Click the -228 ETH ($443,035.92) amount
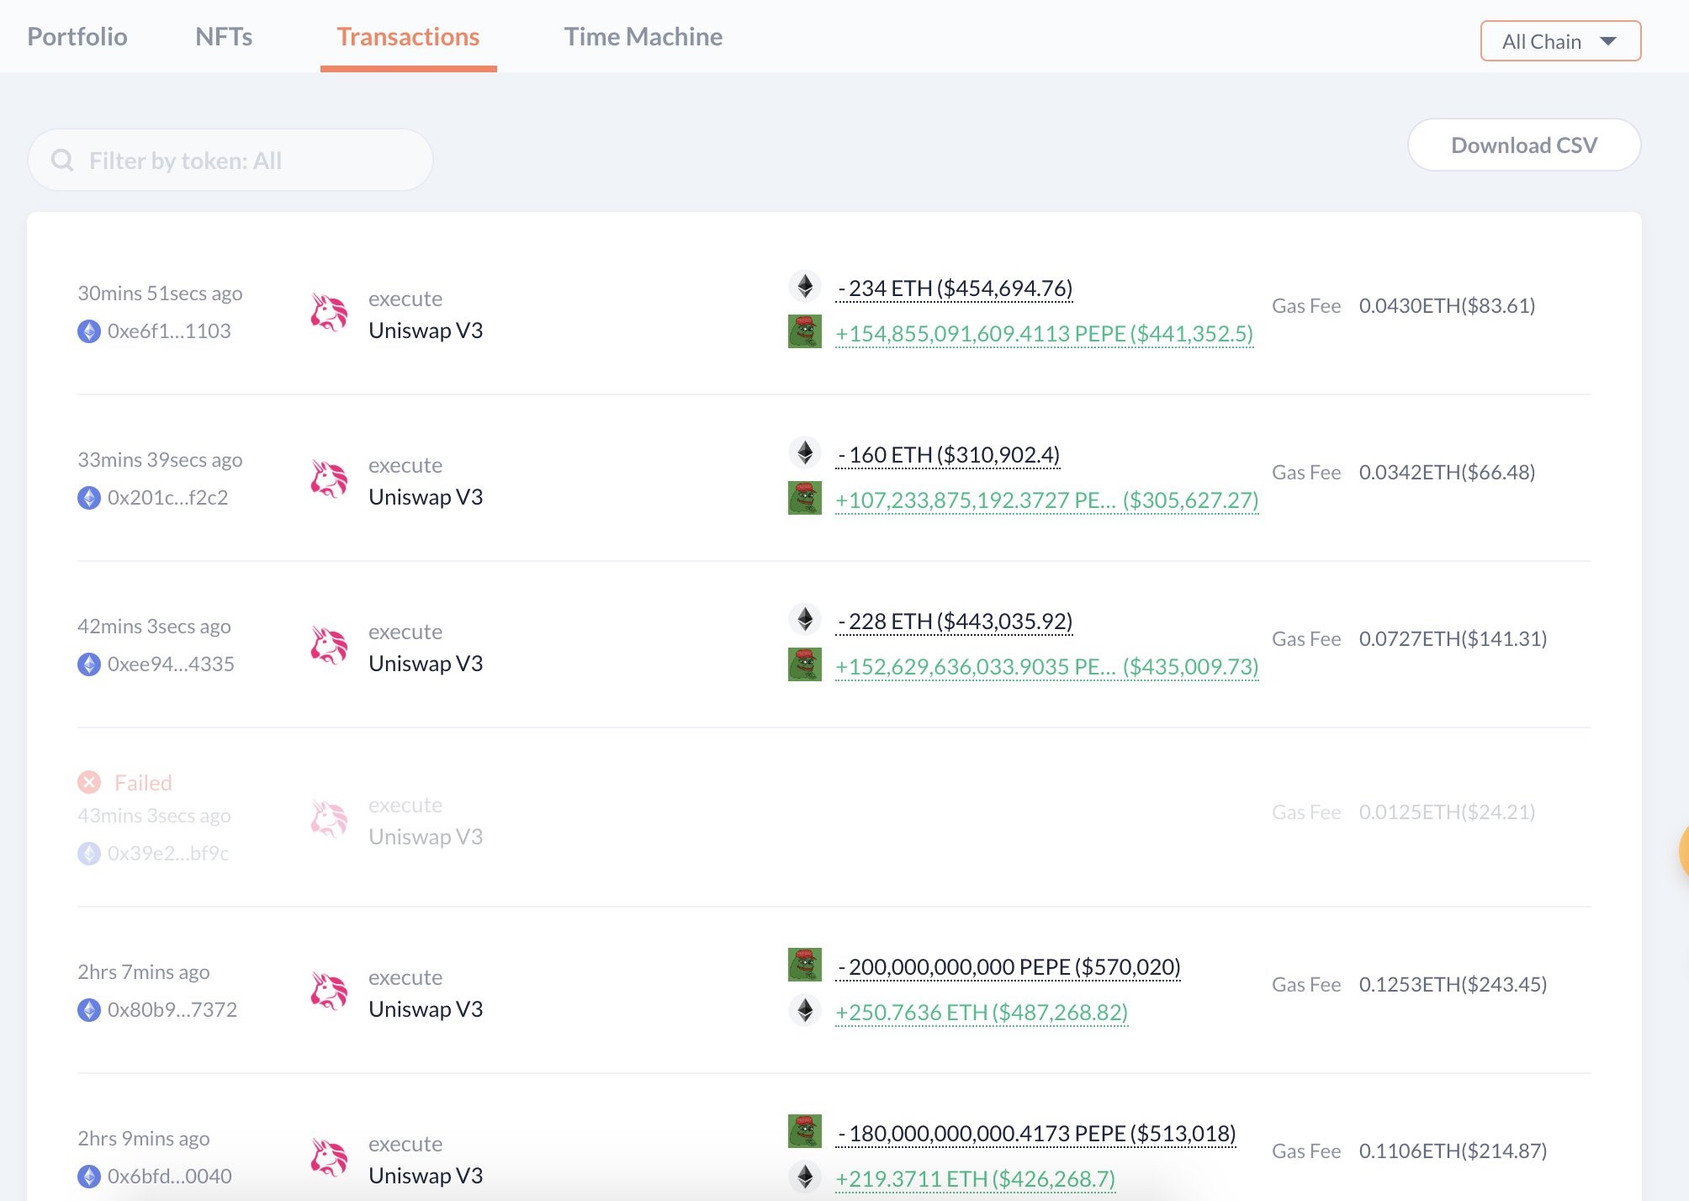 [x=955, y=622]
